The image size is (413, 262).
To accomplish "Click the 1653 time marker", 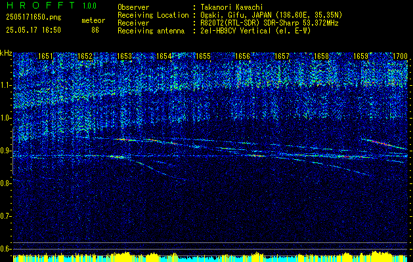I will (x=124, y=56).
